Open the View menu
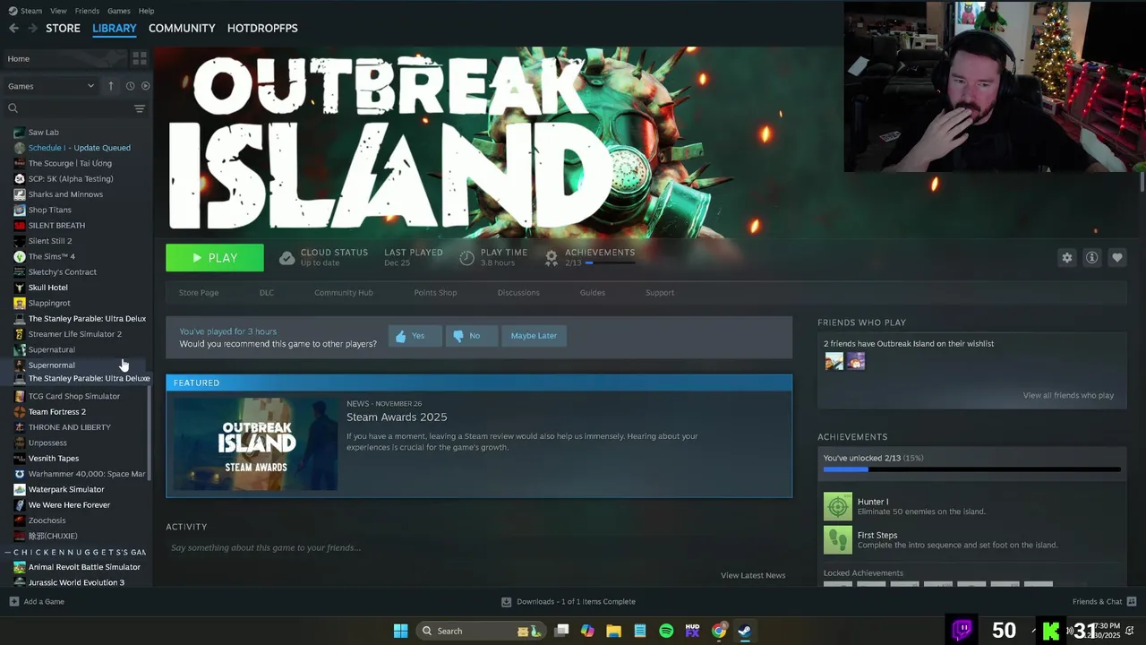 pos(58,11)
